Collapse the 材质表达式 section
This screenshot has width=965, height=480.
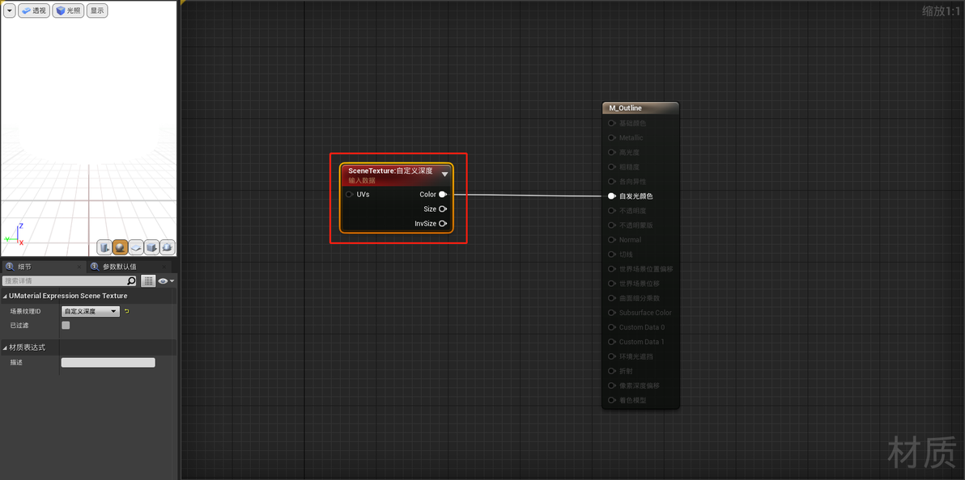pos(6,347)
